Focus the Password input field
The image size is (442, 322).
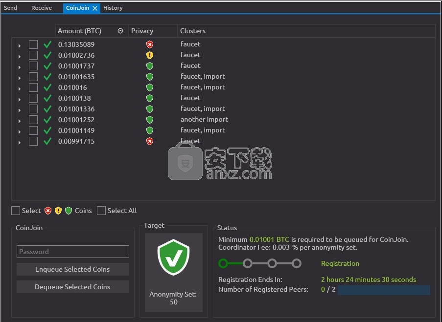pyautogui.click(x=73, y=252)
